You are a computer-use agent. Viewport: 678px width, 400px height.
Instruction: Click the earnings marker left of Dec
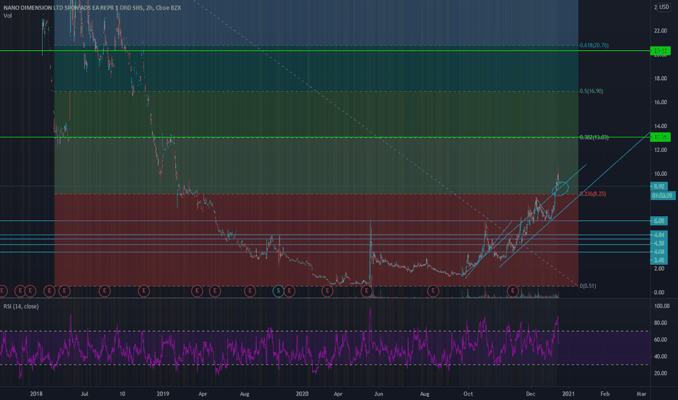(513, 291)
